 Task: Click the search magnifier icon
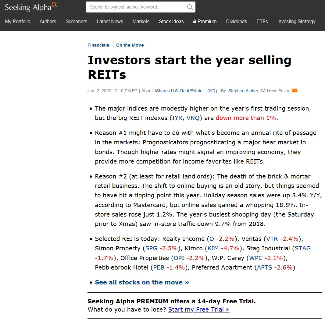(190, 7)
